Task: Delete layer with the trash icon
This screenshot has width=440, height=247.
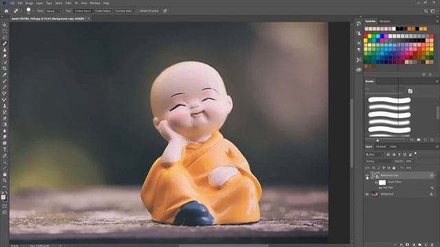Action: [x=432, y=245]
